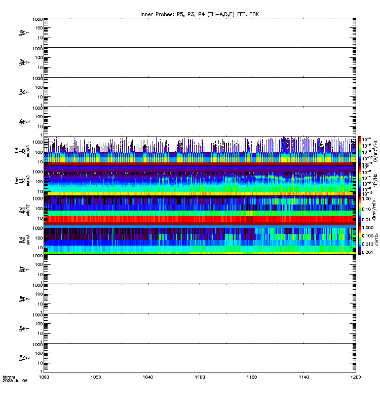Click the scm3 nT²/Hz color bar

tap(360, 181)
